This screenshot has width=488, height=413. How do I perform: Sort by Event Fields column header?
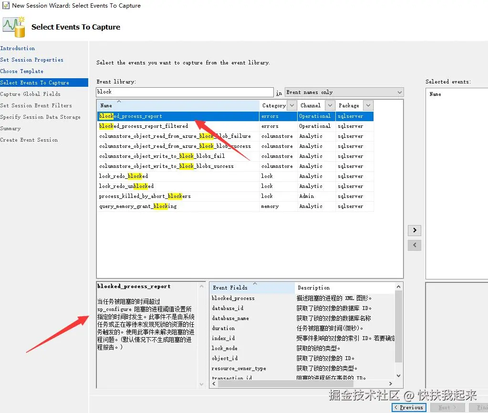[x=252, y=288]
